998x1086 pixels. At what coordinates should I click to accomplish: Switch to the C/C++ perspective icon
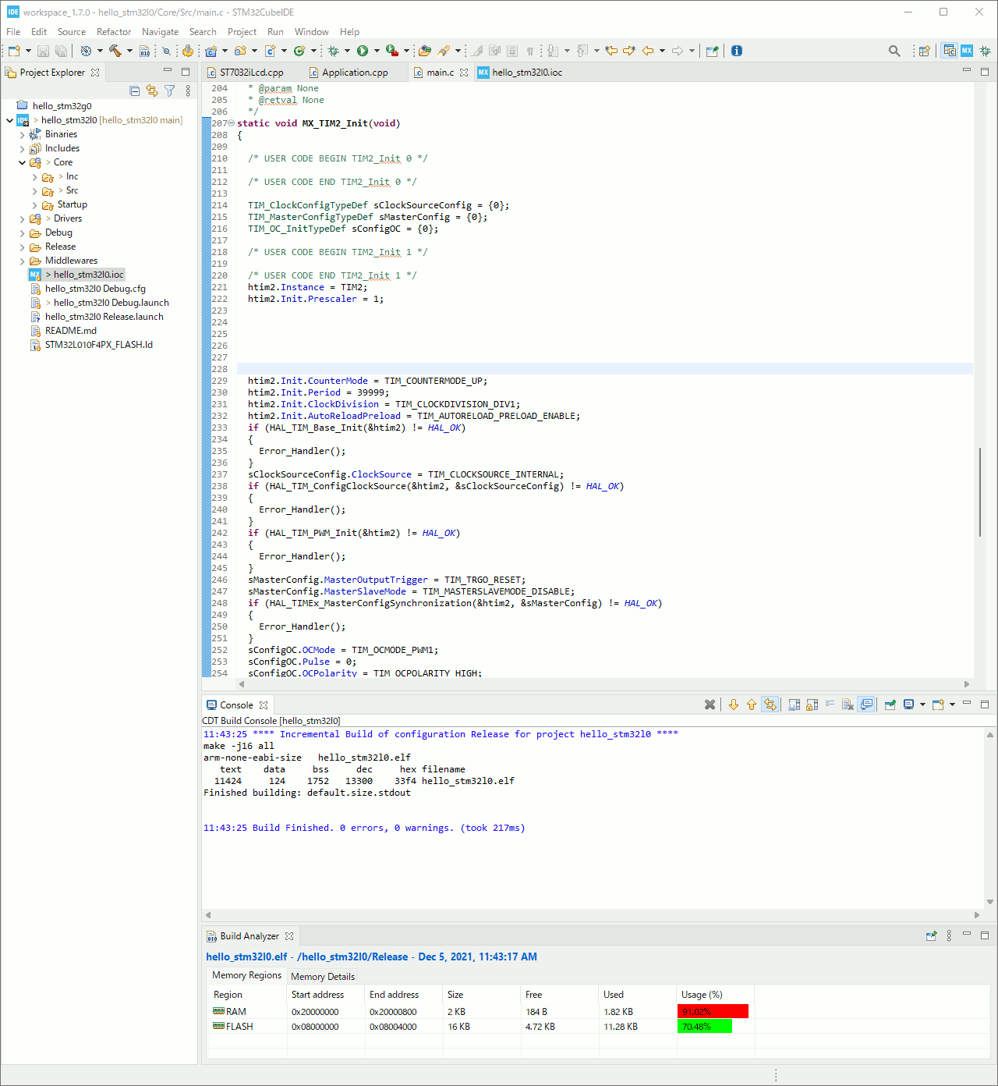pyautogui.click(x=950, y=51)
